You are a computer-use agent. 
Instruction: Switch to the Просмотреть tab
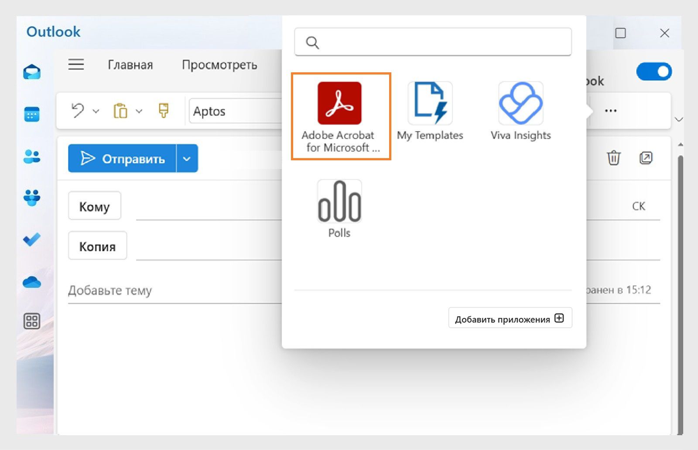[x=219, y=64]
